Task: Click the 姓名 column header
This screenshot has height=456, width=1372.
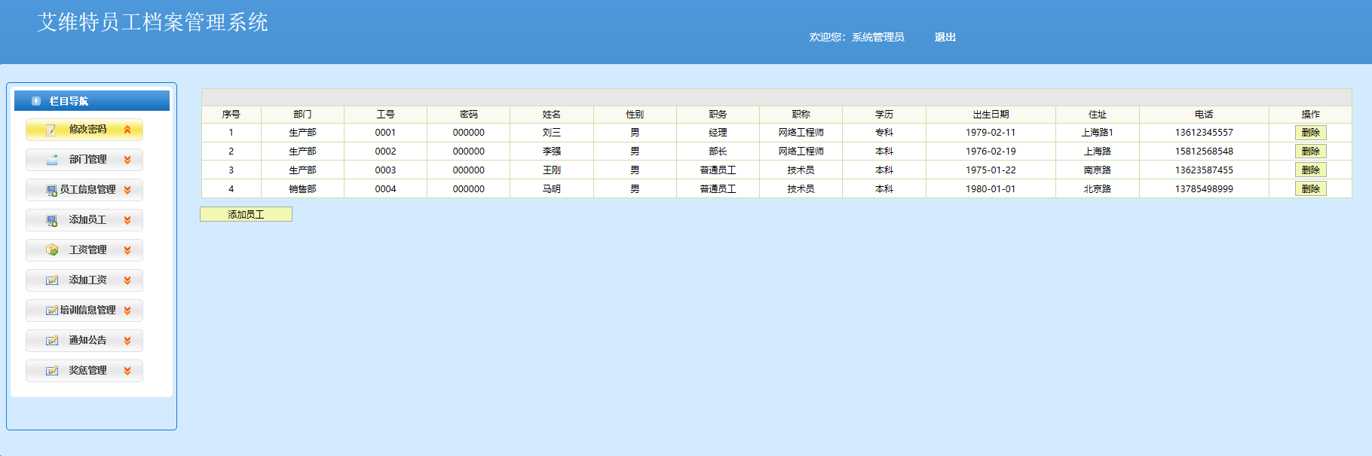Action: [551, 115]
